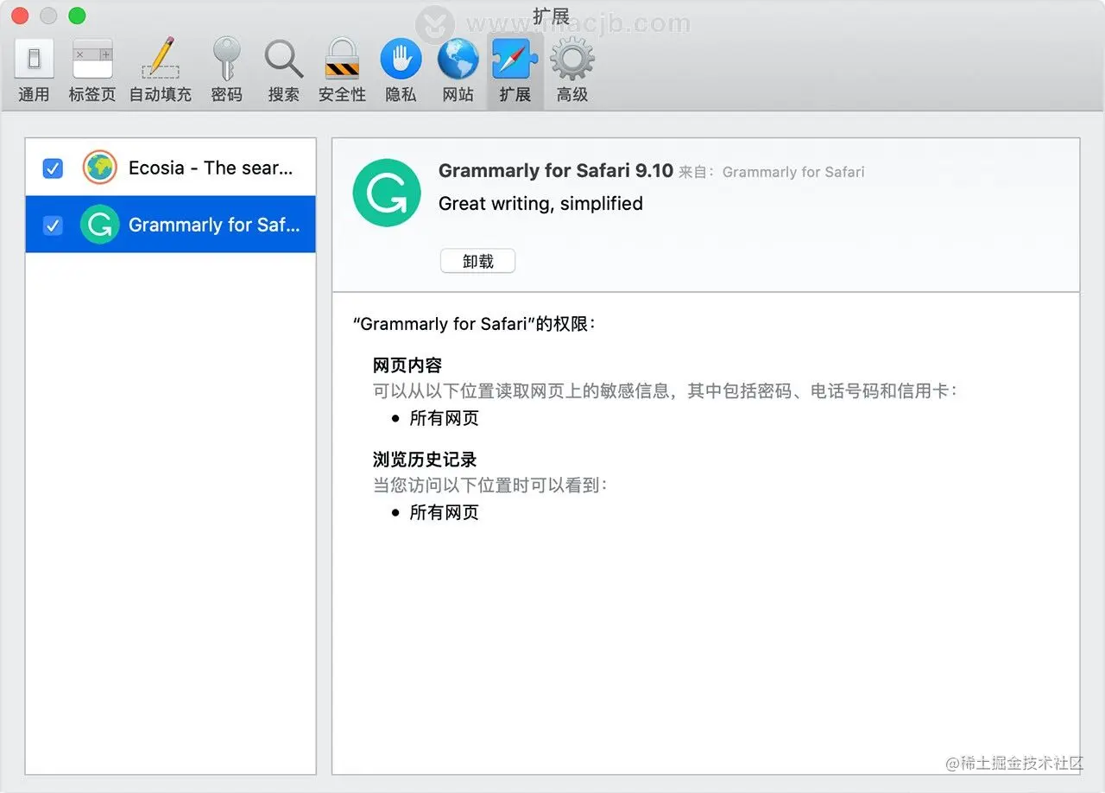This screenshot has width=1105, height=793.
Task: Click the 来自: Grammarly for Safari text
Action: (x=772, y=172)
